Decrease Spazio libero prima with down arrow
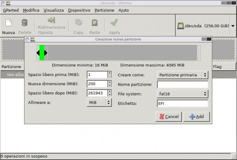The height and width of the screenshot is (160, 237). pyautogui.click(x=109, y=76)
